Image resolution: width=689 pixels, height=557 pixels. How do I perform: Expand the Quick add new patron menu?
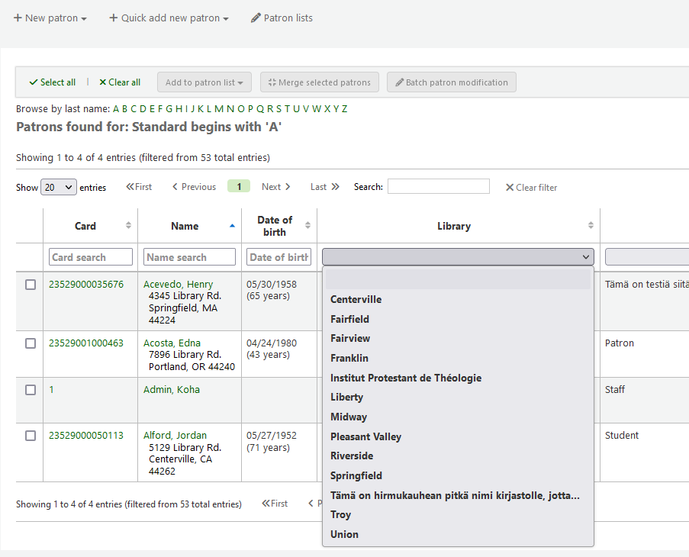(x=169, y=18)
